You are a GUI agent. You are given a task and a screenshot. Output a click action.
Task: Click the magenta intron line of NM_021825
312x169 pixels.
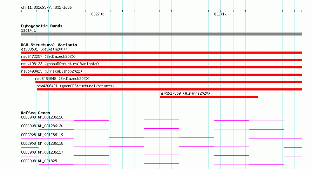[x=161, y=164]
